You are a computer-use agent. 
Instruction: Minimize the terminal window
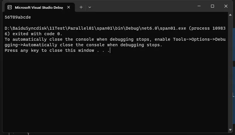click(199, 6)
